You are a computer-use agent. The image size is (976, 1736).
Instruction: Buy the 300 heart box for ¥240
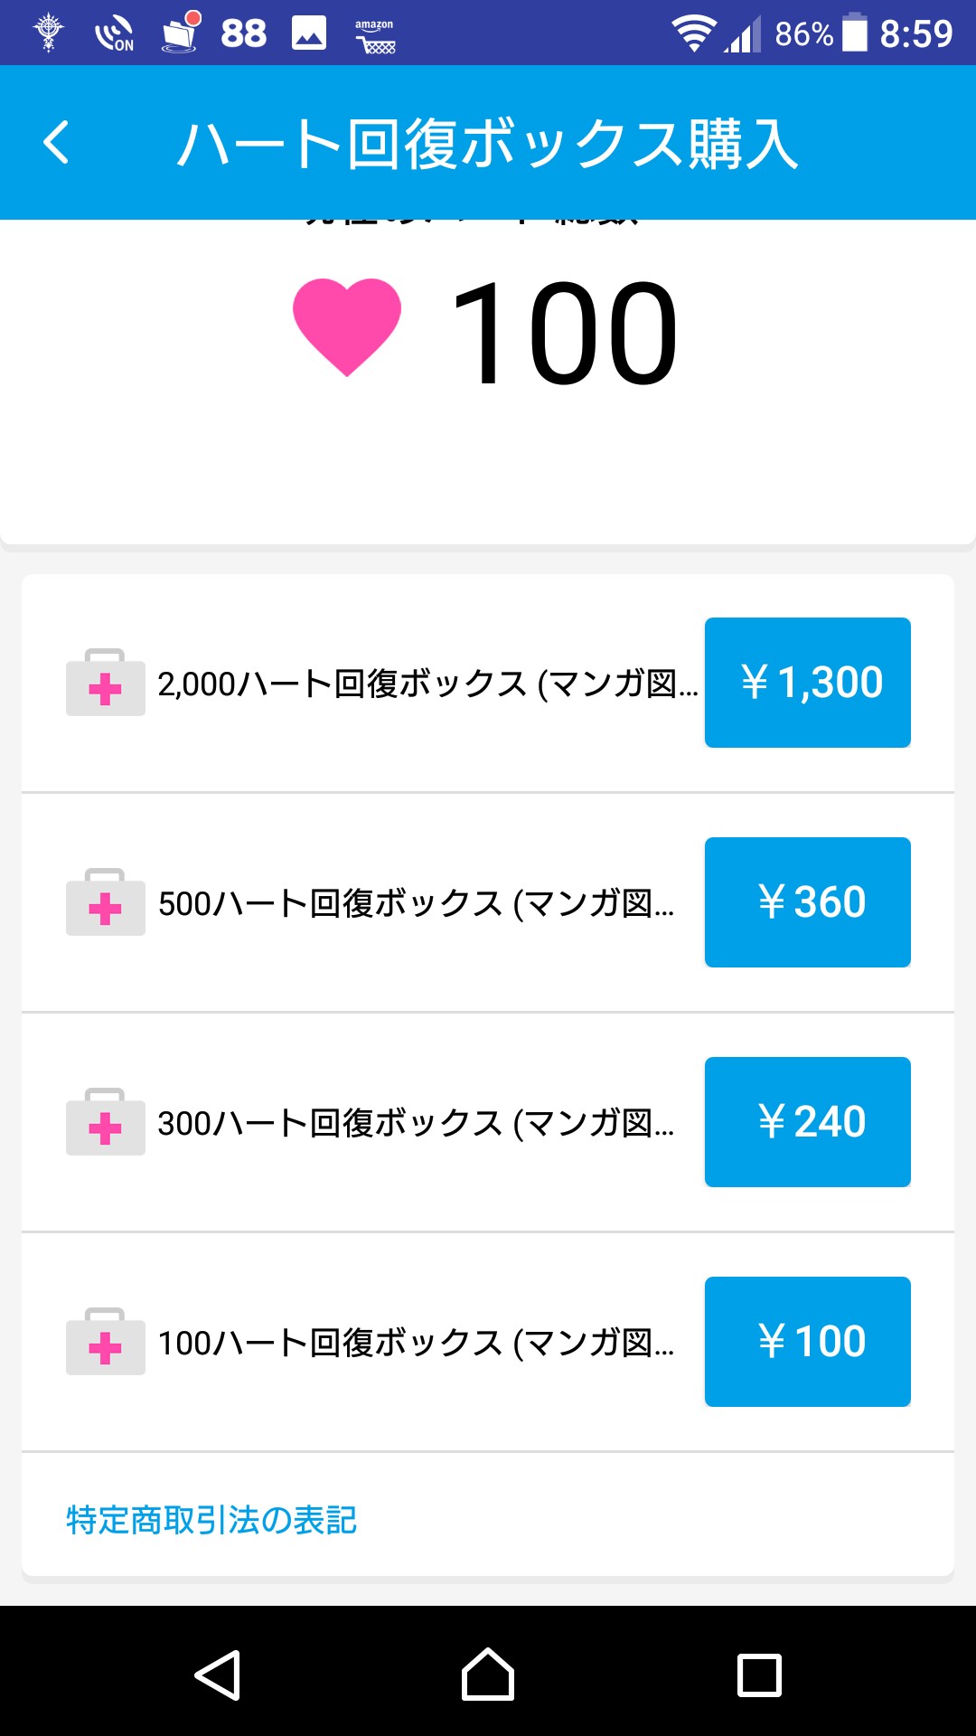[x=807, y=1122]
